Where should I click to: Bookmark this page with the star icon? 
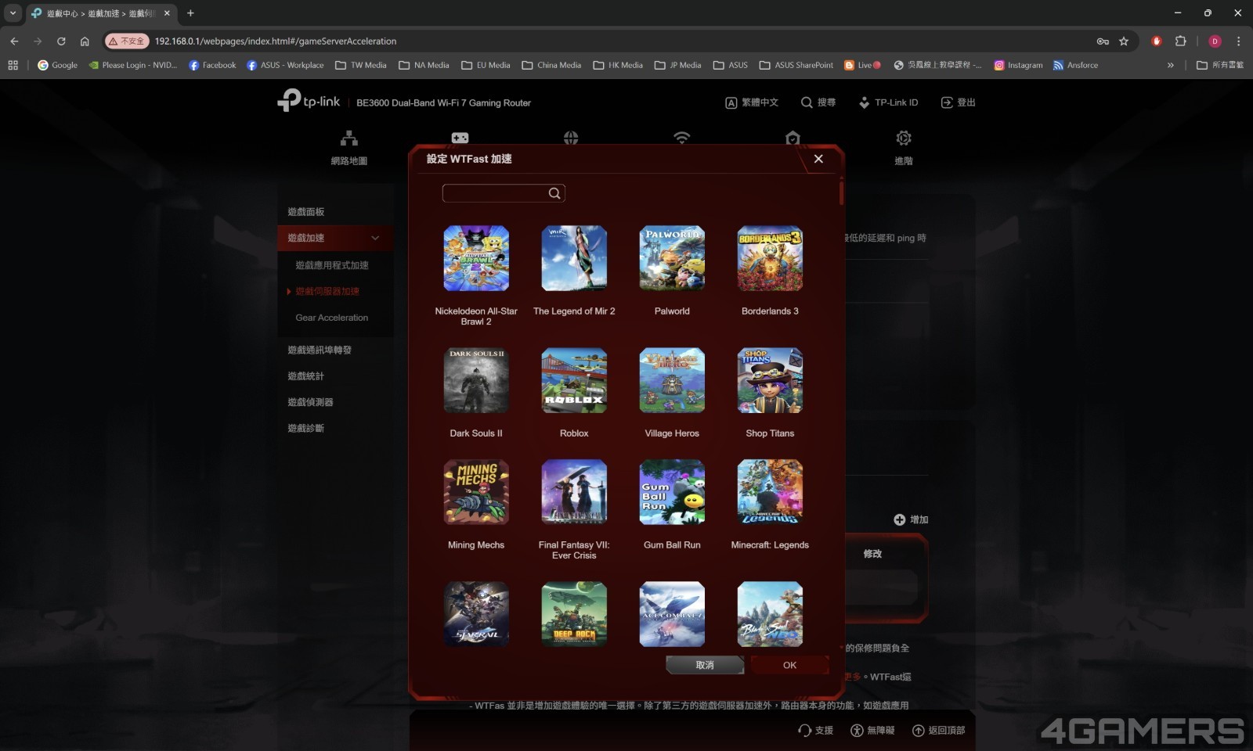(1124, 41)
